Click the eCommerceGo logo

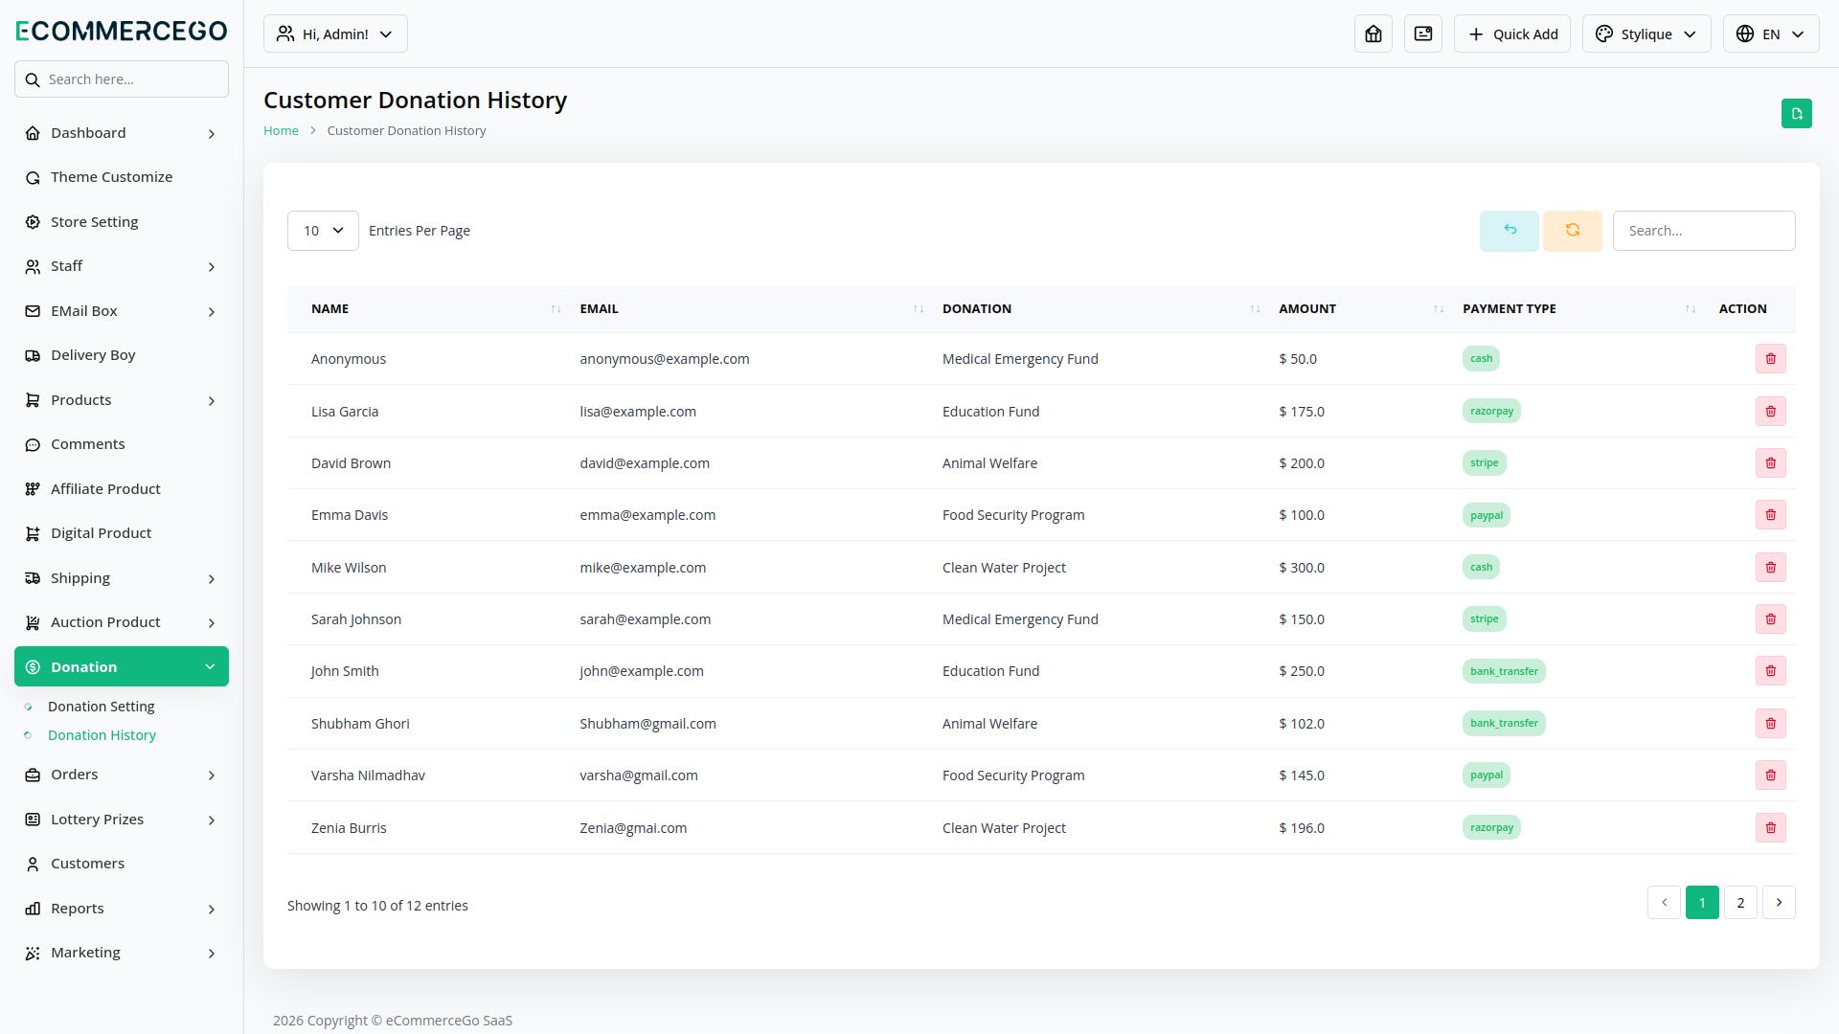122,31
